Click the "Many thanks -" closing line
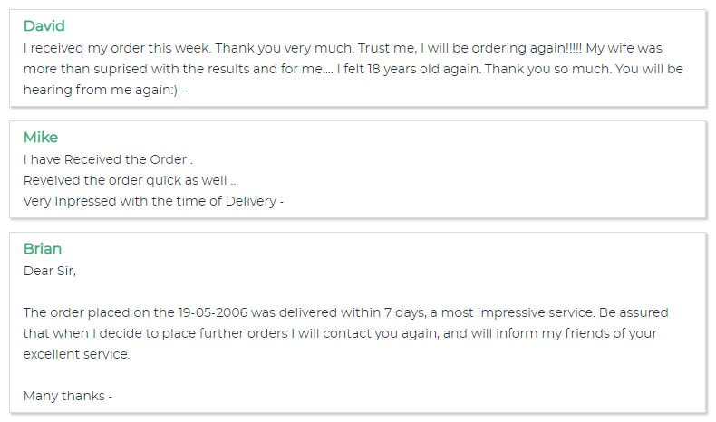Viewport: 716px width, 422px height. coord(68,396)
